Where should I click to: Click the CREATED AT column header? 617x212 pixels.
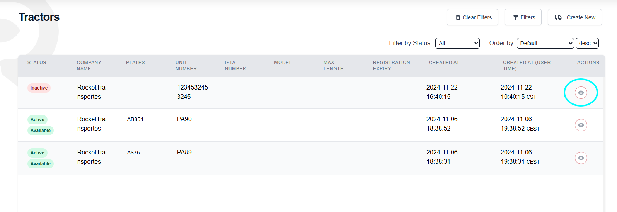click(444, 63)
